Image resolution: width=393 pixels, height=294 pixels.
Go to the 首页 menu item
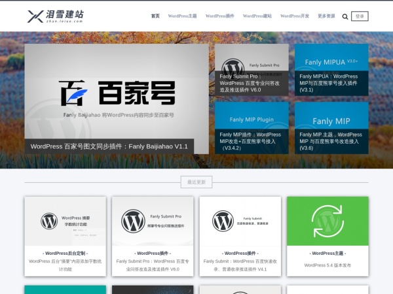coord(155,16)
